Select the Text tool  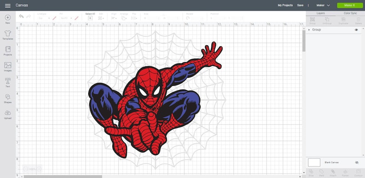(x=8, y=83)
